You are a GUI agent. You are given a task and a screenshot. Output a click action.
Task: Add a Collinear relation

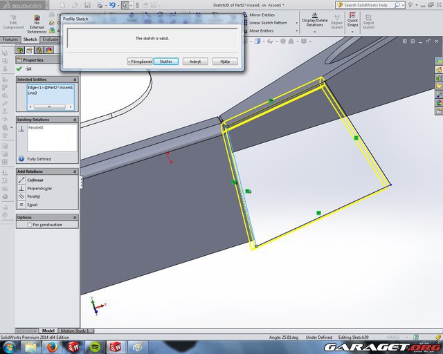pyautogui.click(x=35, y=180)
